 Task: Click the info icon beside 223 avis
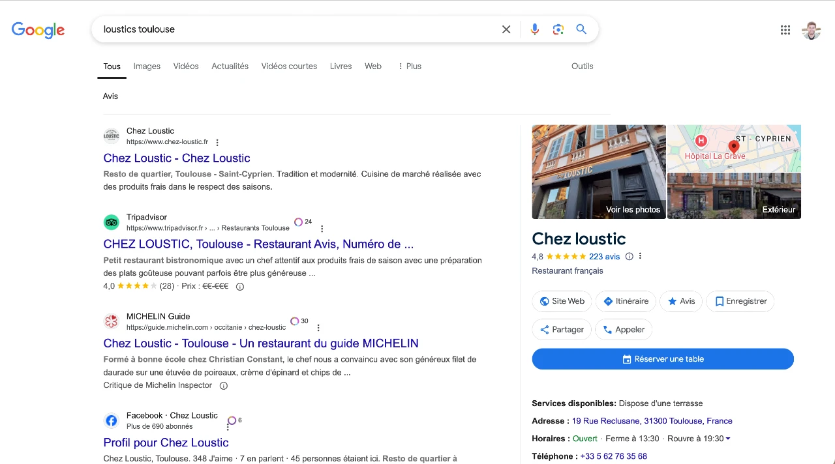coord(629,256)
